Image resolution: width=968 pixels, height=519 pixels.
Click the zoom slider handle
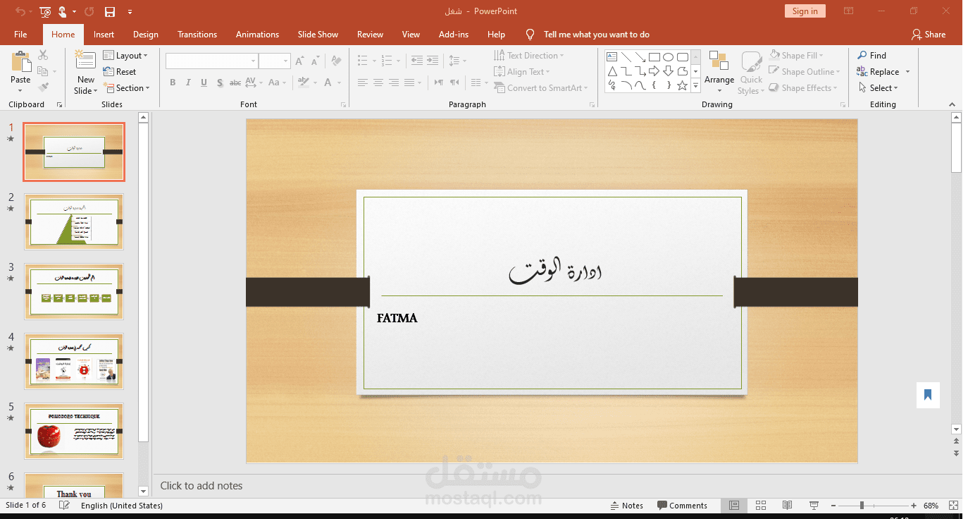861,506
